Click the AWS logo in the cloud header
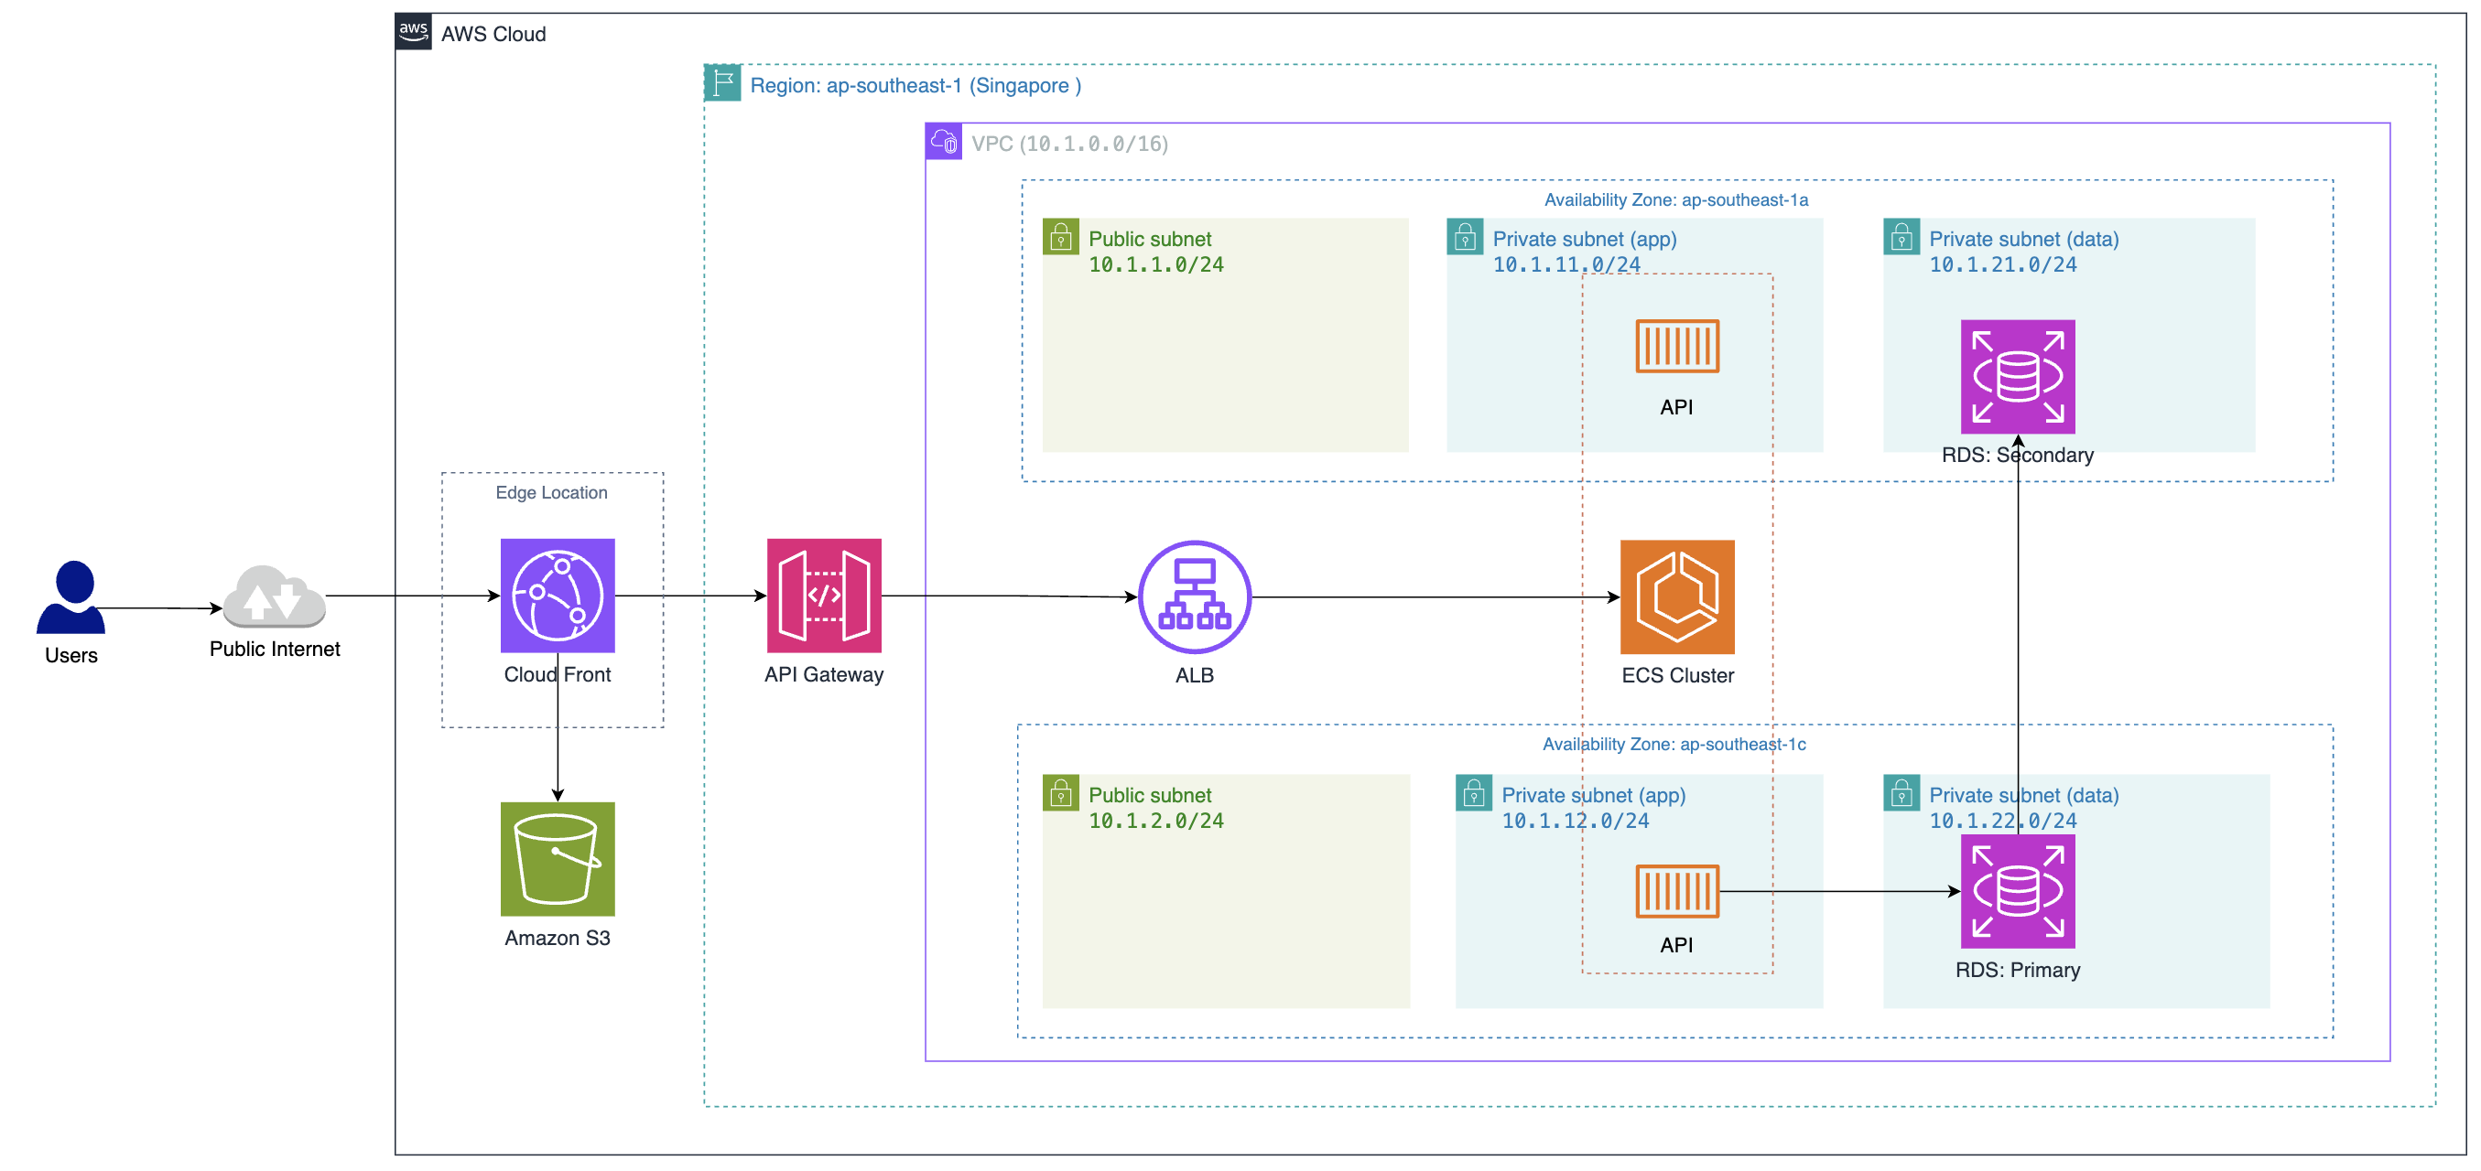This screenshot has width=2481, height=1171. coord(413,31)
